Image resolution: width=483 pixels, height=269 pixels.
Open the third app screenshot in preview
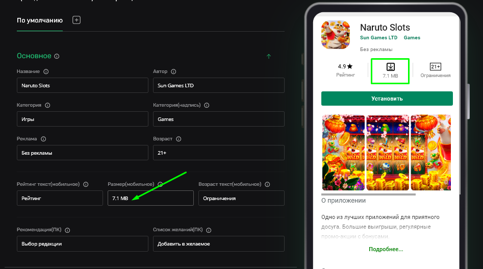430,153
